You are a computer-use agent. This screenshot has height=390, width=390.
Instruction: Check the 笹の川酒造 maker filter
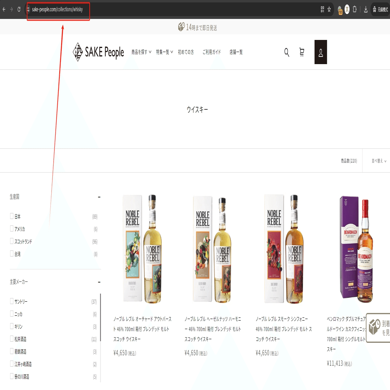(x=12, y=376)
